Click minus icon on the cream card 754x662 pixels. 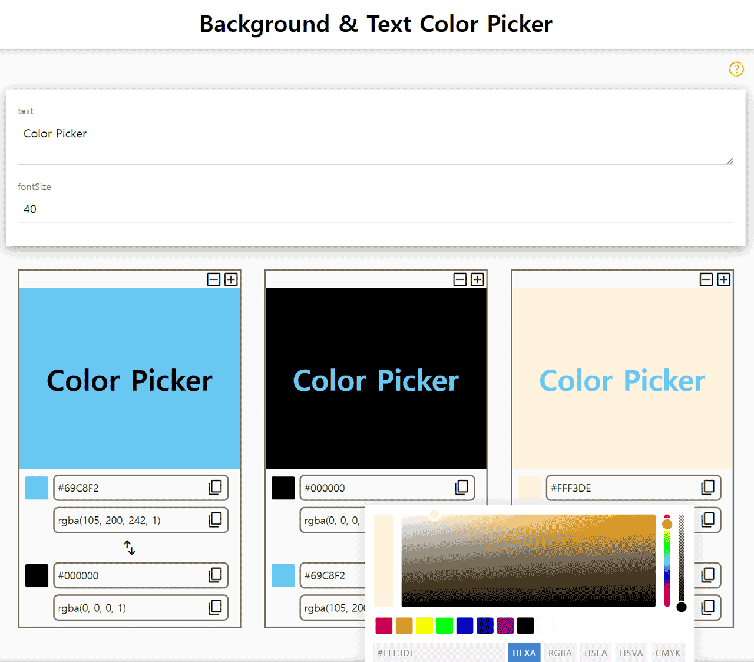706,279
